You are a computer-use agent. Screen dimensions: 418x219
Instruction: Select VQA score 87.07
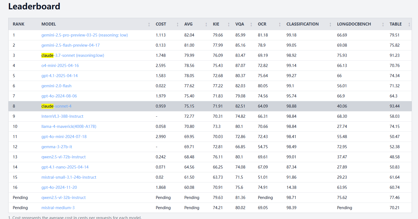pos(240,66)
